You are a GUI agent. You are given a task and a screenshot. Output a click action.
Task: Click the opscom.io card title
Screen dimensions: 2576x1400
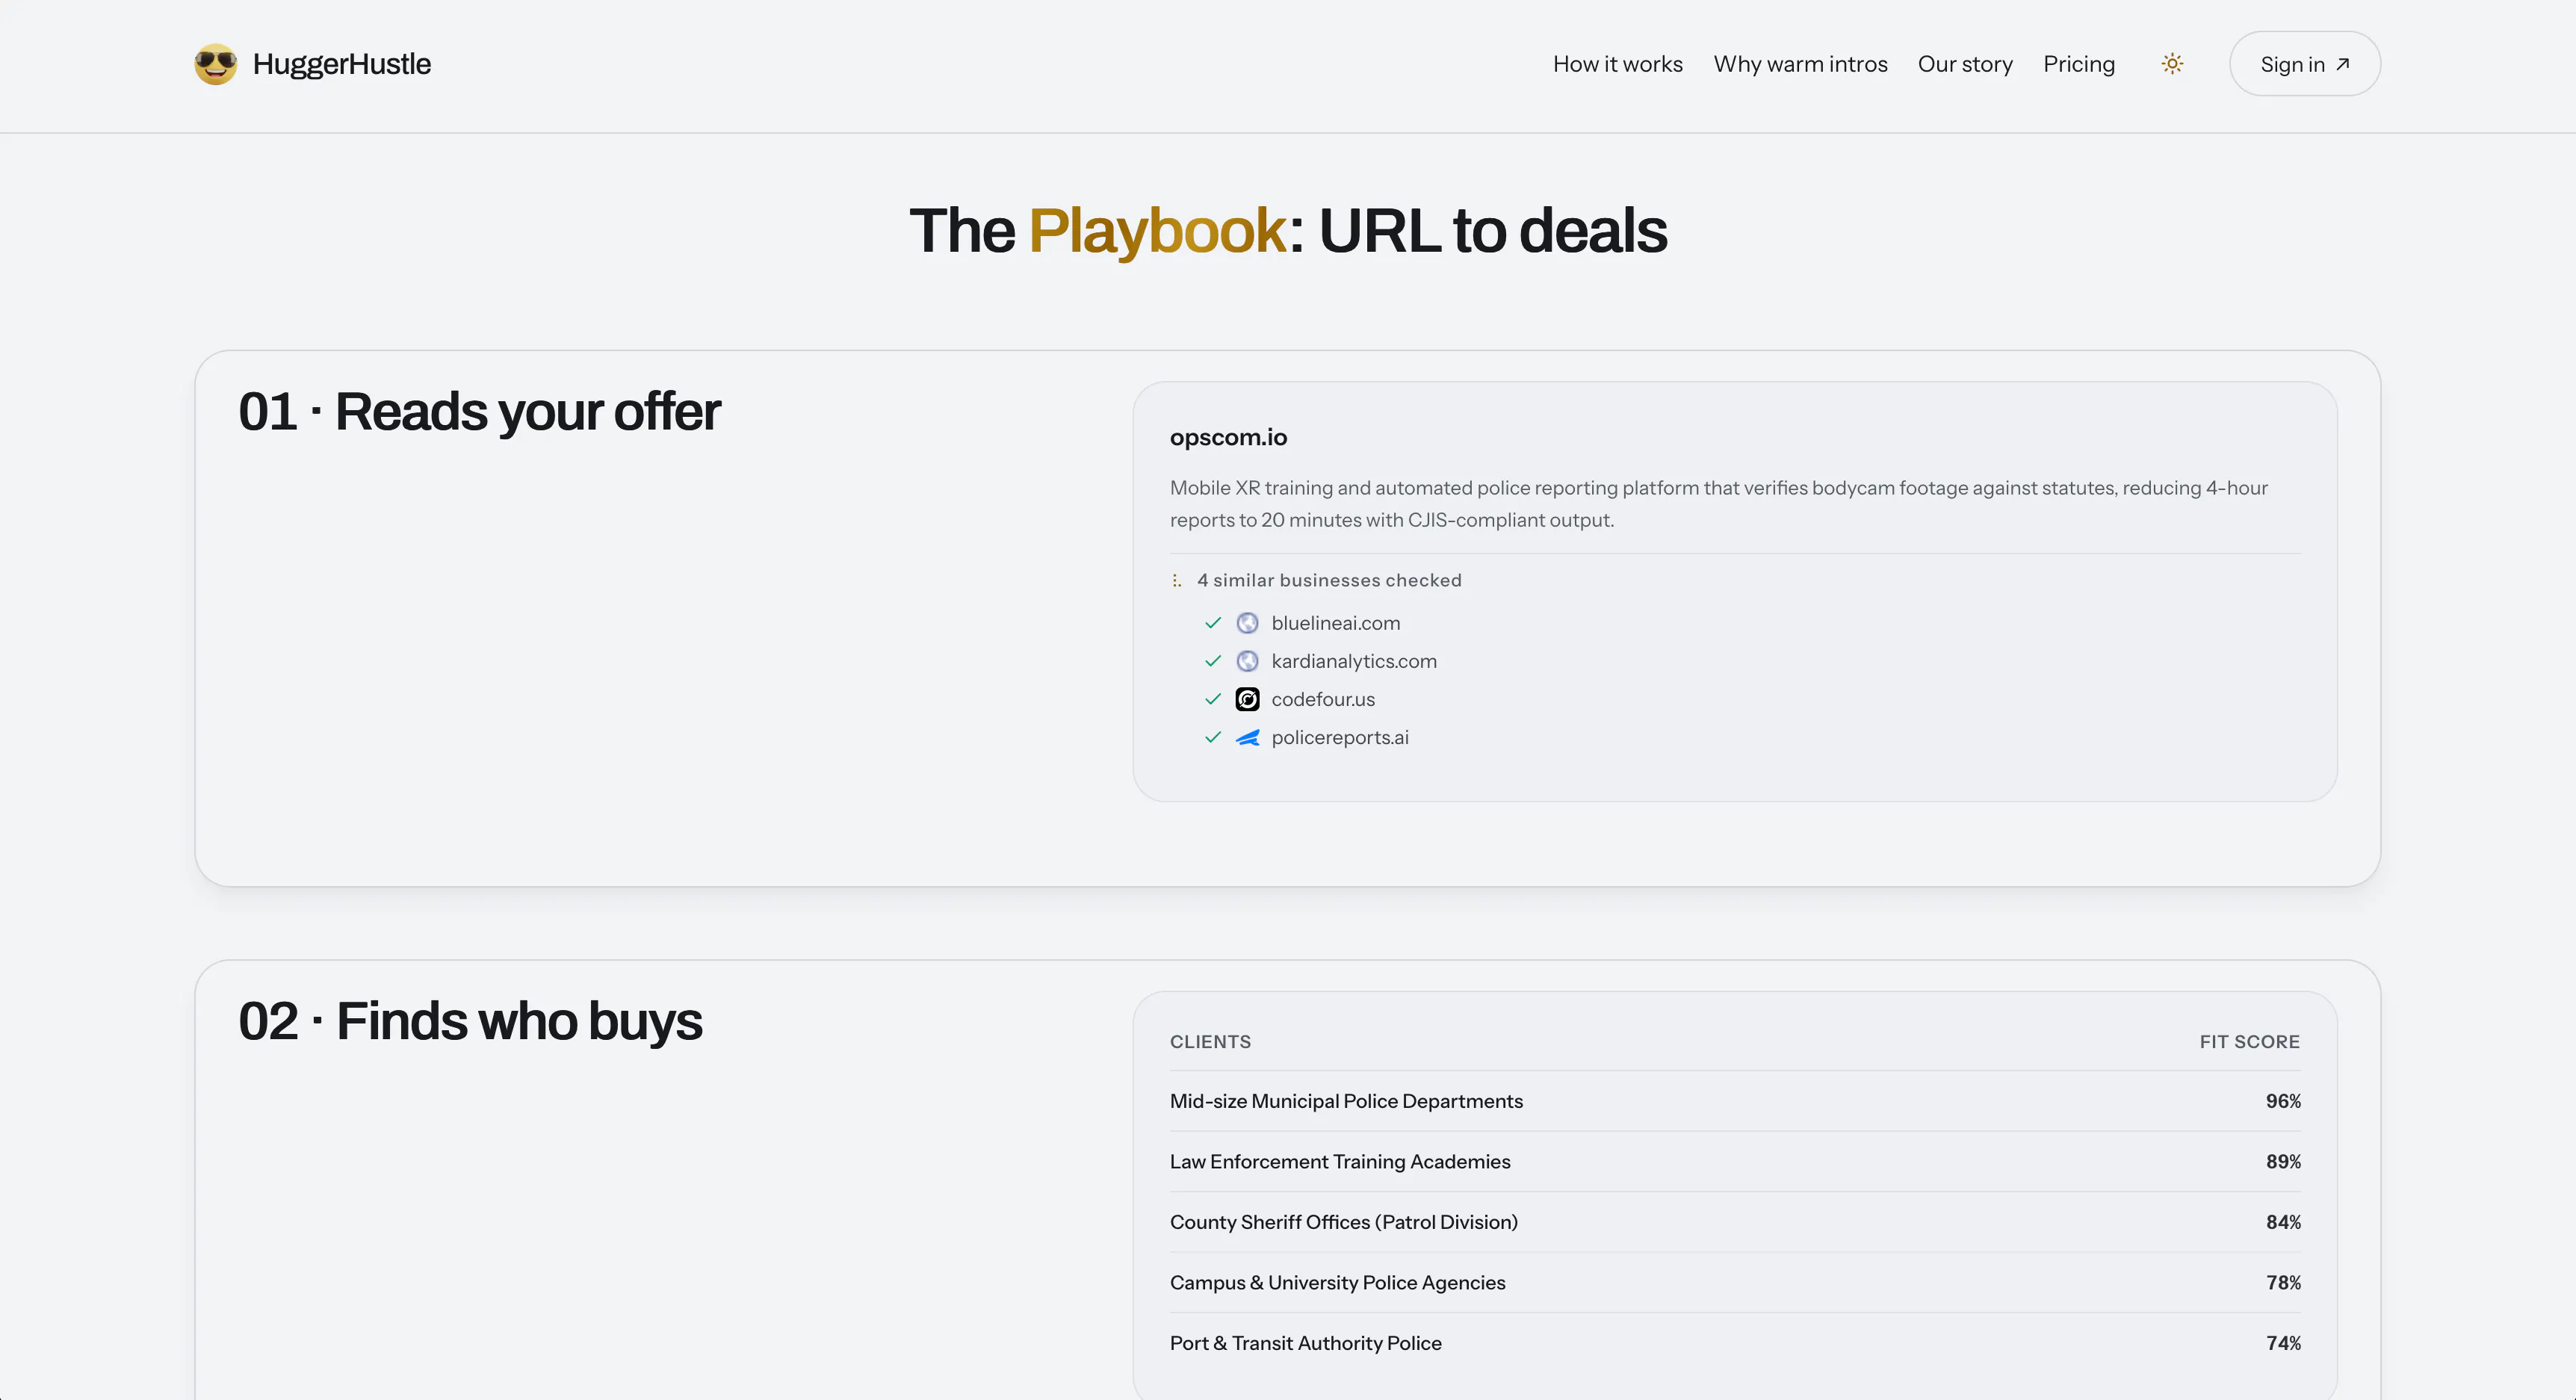click(1228, 437)
